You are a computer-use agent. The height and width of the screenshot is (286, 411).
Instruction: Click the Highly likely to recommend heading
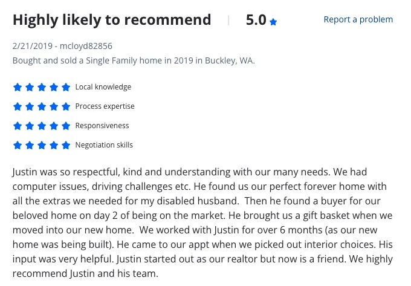112,20
